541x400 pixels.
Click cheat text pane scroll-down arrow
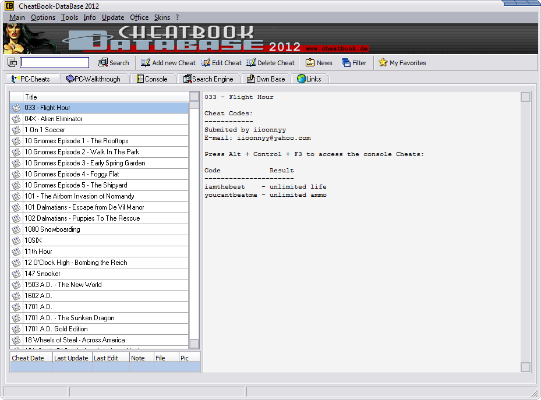coord(525,367)
